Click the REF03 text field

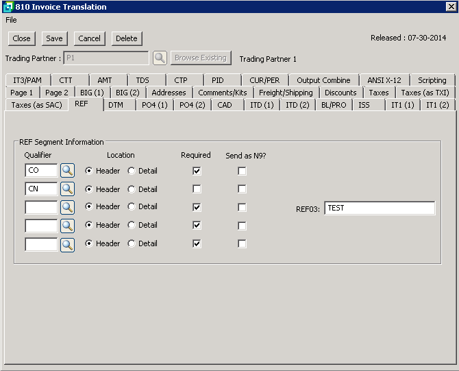coord(379,208)
